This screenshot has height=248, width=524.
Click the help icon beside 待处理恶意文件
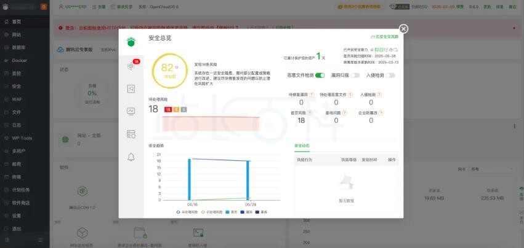coord(350,95)
